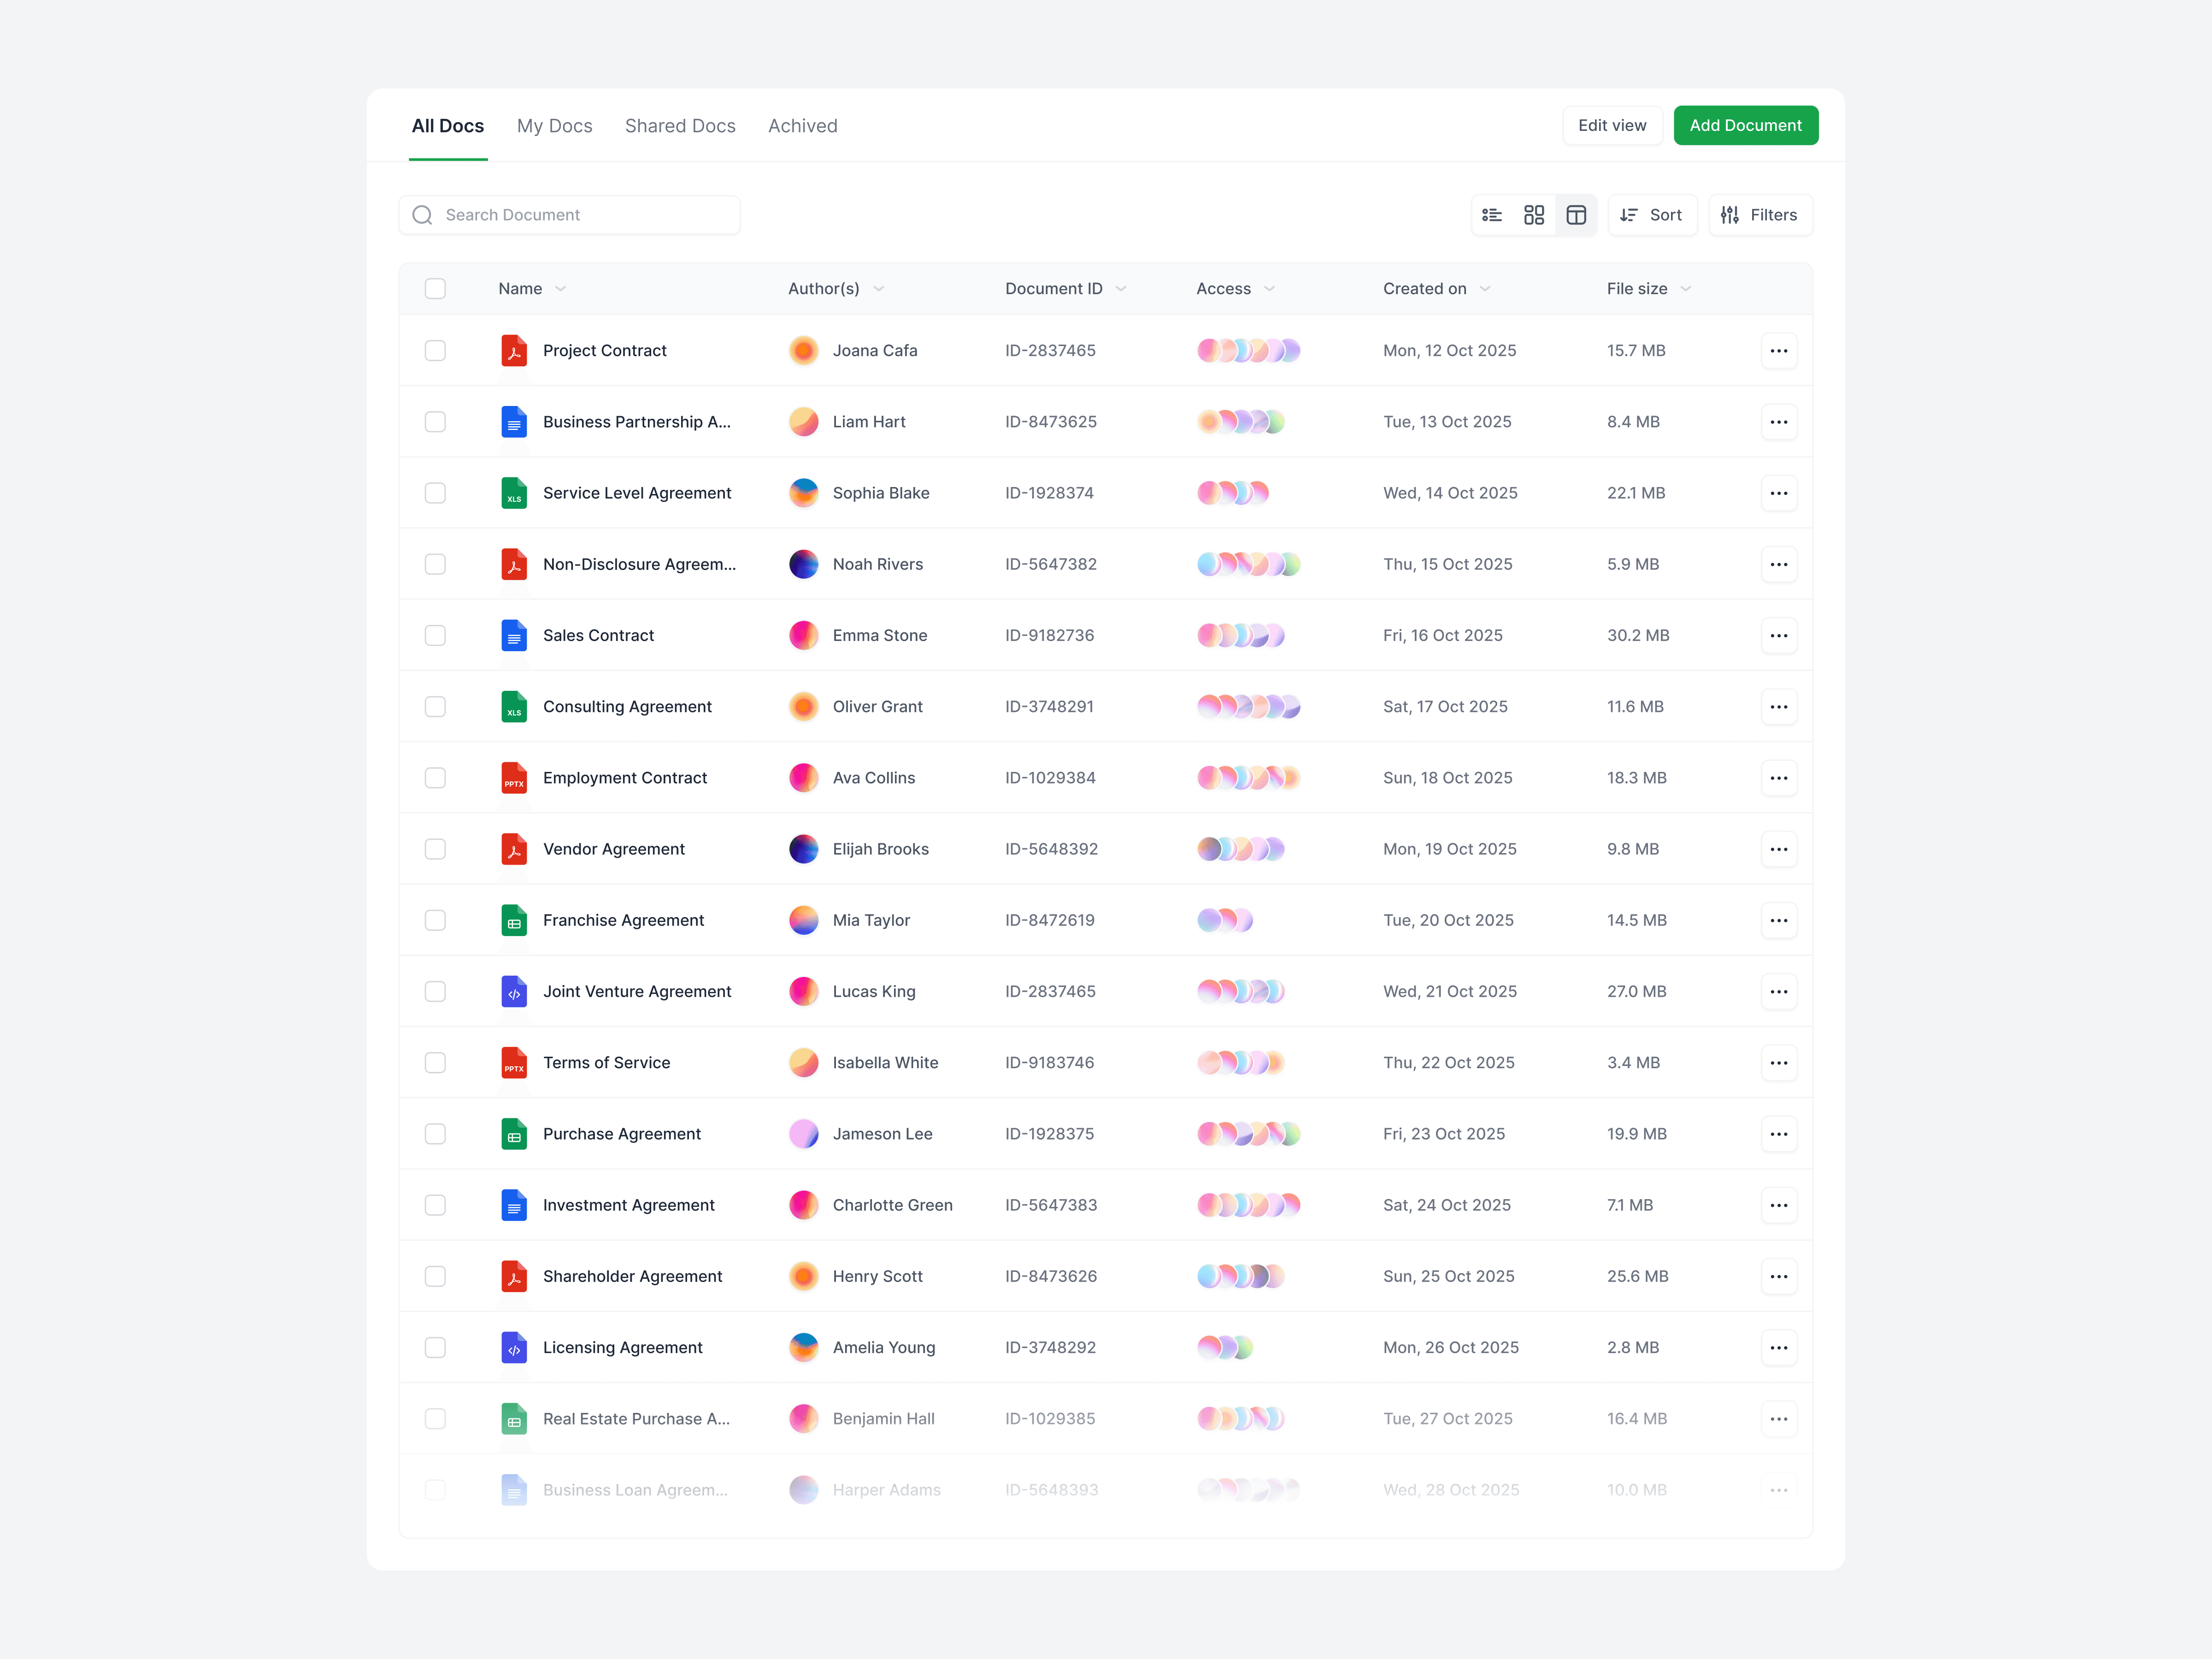The width and height of the screenshot is (2212, 1659).
Task: Open the Document ID column dropdown
Action: 1121,289
